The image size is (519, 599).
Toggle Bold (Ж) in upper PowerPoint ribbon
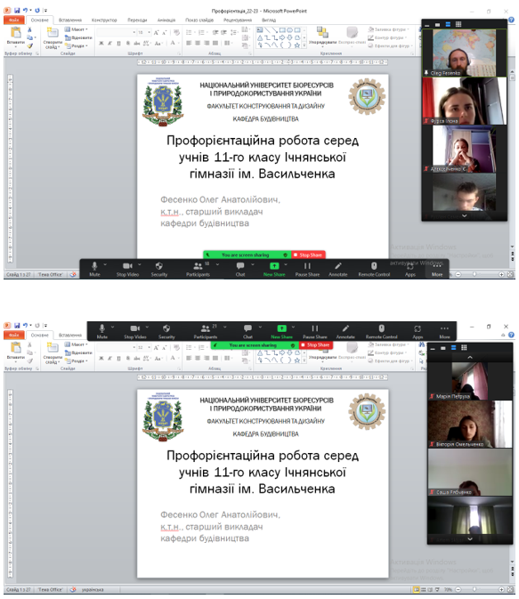tap(101, 44)
